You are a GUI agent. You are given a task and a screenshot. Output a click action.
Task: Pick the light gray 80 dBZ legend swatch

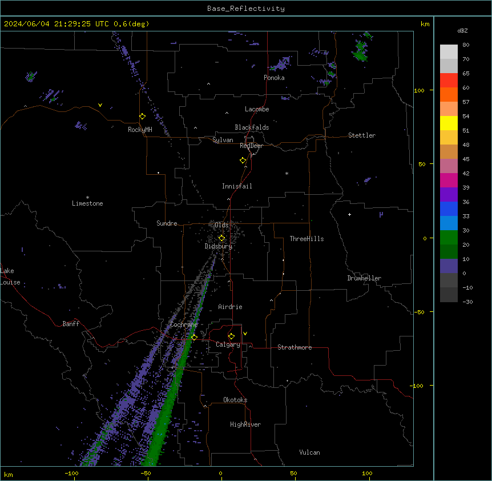(449, 52)
